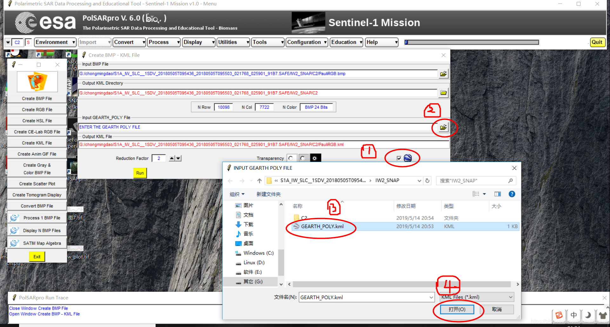The height and width of the screenshot is (327, 610).
Task: Select the first Transparency radio button
Action: [x=291, y=158]
